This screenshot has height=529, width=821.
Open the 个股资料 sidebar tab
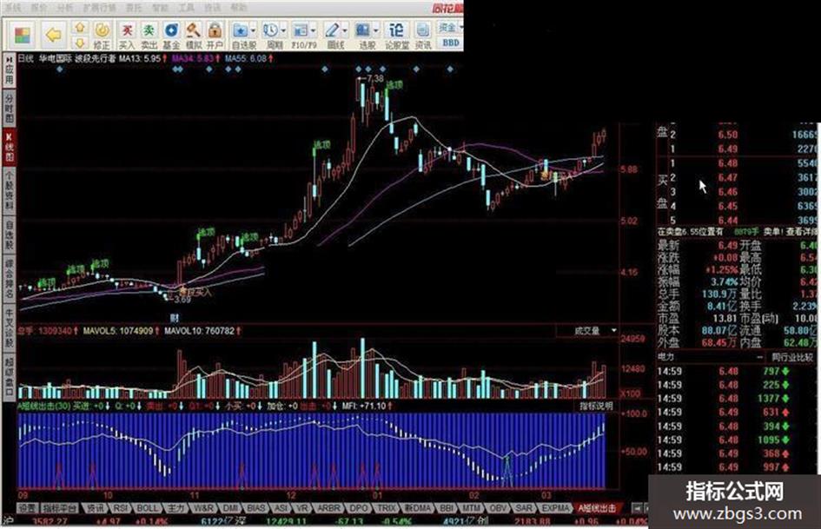(x=9, y=189)
